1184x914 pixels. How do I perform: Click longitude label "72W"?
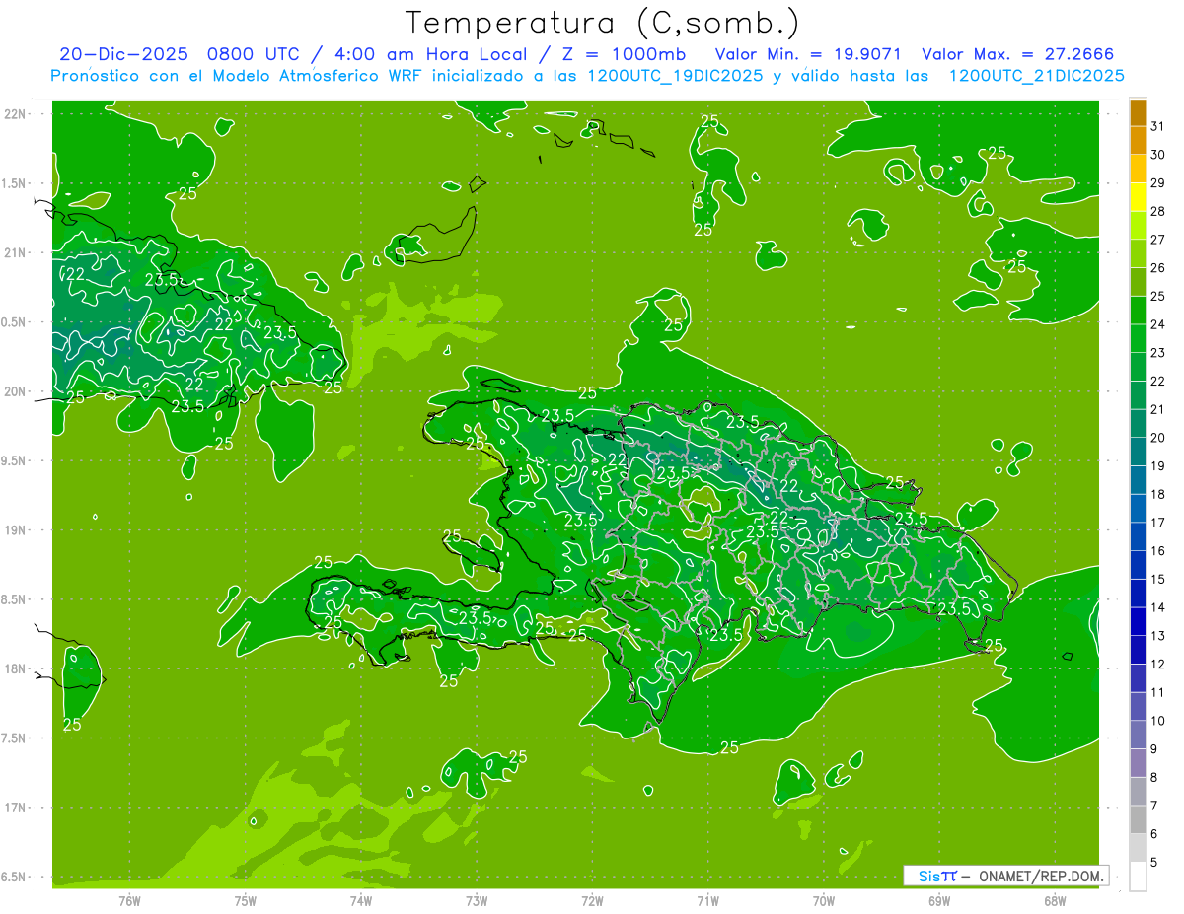point(592,900)
